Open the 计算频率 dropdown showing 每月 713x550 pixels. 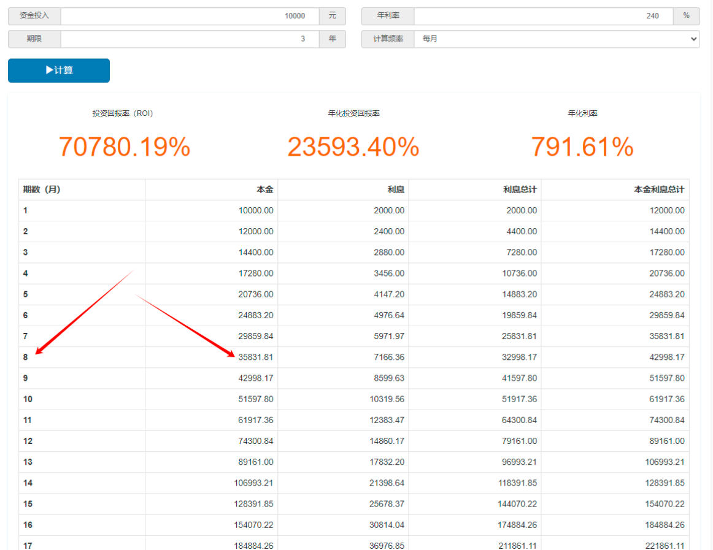point(557,39)
